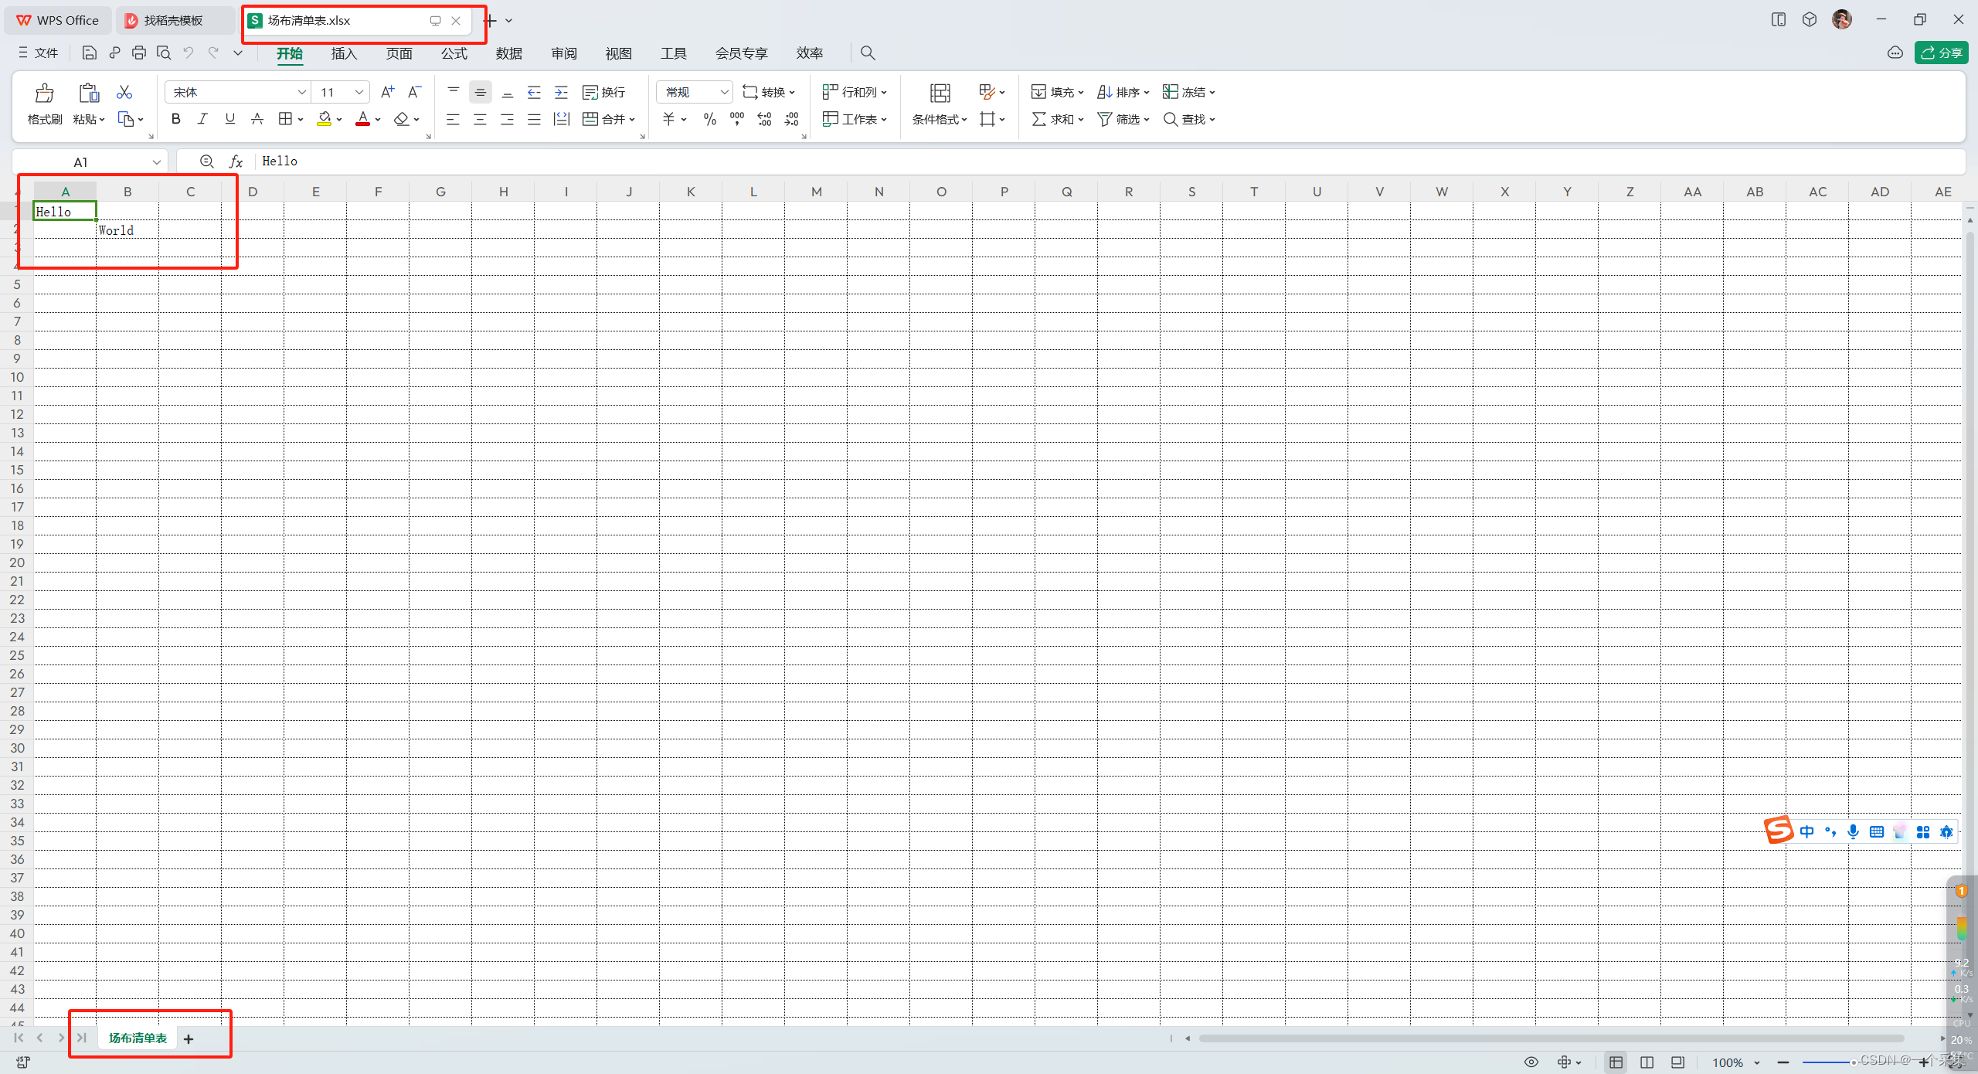This screenshot has height=1074, width=1978.
Task: Open the 公式 ribbon tab
Action: (x=454, y=53)
